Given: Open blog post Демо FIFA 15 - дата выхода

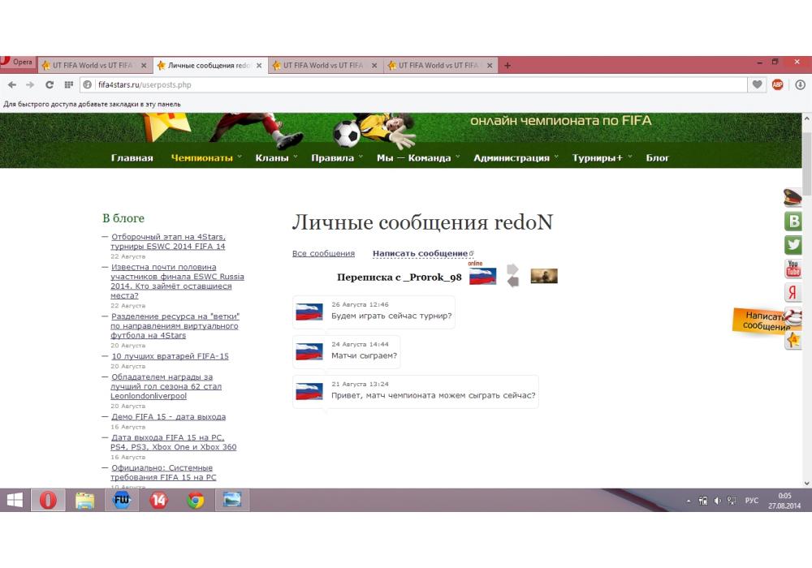Looking at the screenshot, I should click(168, 417).
